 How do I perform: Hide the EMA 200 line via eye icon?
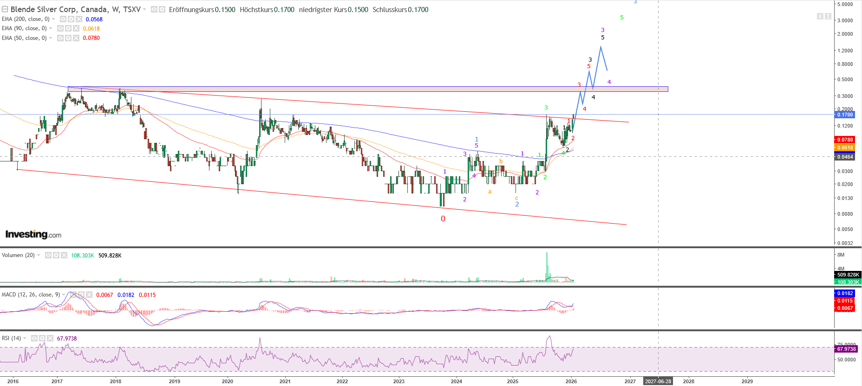click(63, 19)
